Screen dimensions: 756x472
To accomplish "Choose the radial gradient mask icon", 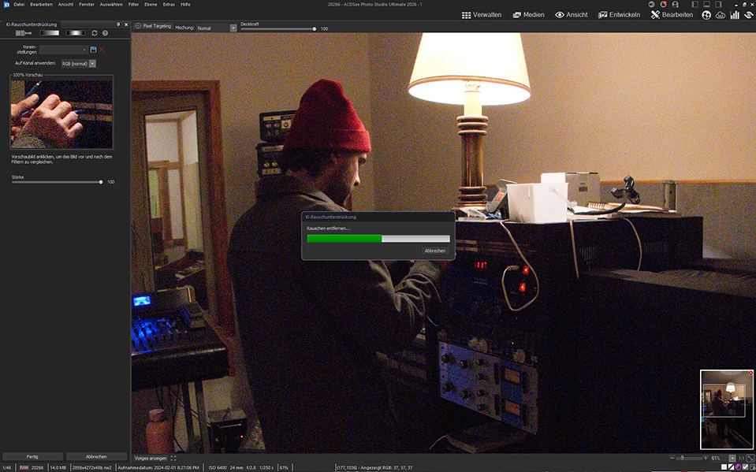I will (76, 33).
